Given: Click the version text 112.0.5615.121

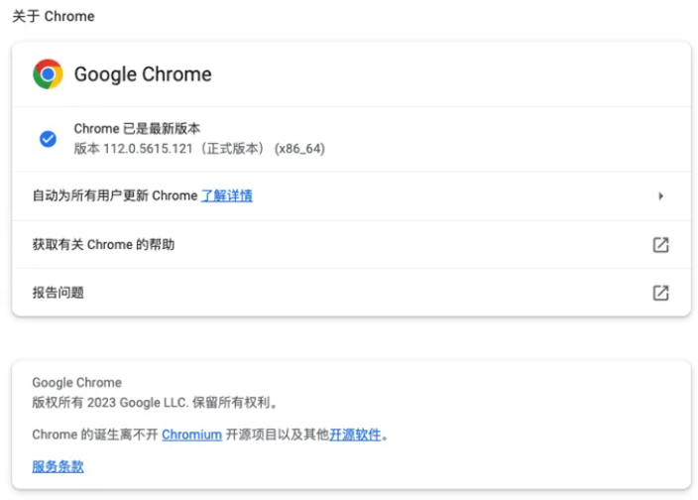Looking at the screenshot, I should point(148,148).
